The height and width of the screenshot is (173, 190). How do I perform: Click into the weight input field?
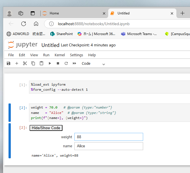click(109, 137)
